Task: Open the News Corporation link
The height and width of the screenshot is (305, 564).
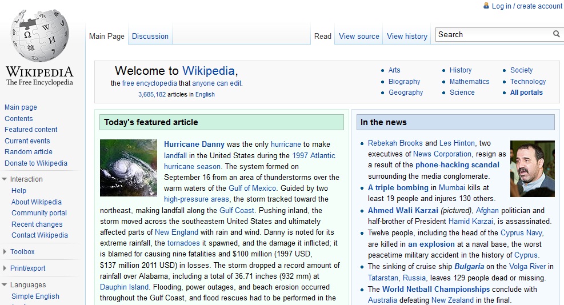Action: pos(442,154)
